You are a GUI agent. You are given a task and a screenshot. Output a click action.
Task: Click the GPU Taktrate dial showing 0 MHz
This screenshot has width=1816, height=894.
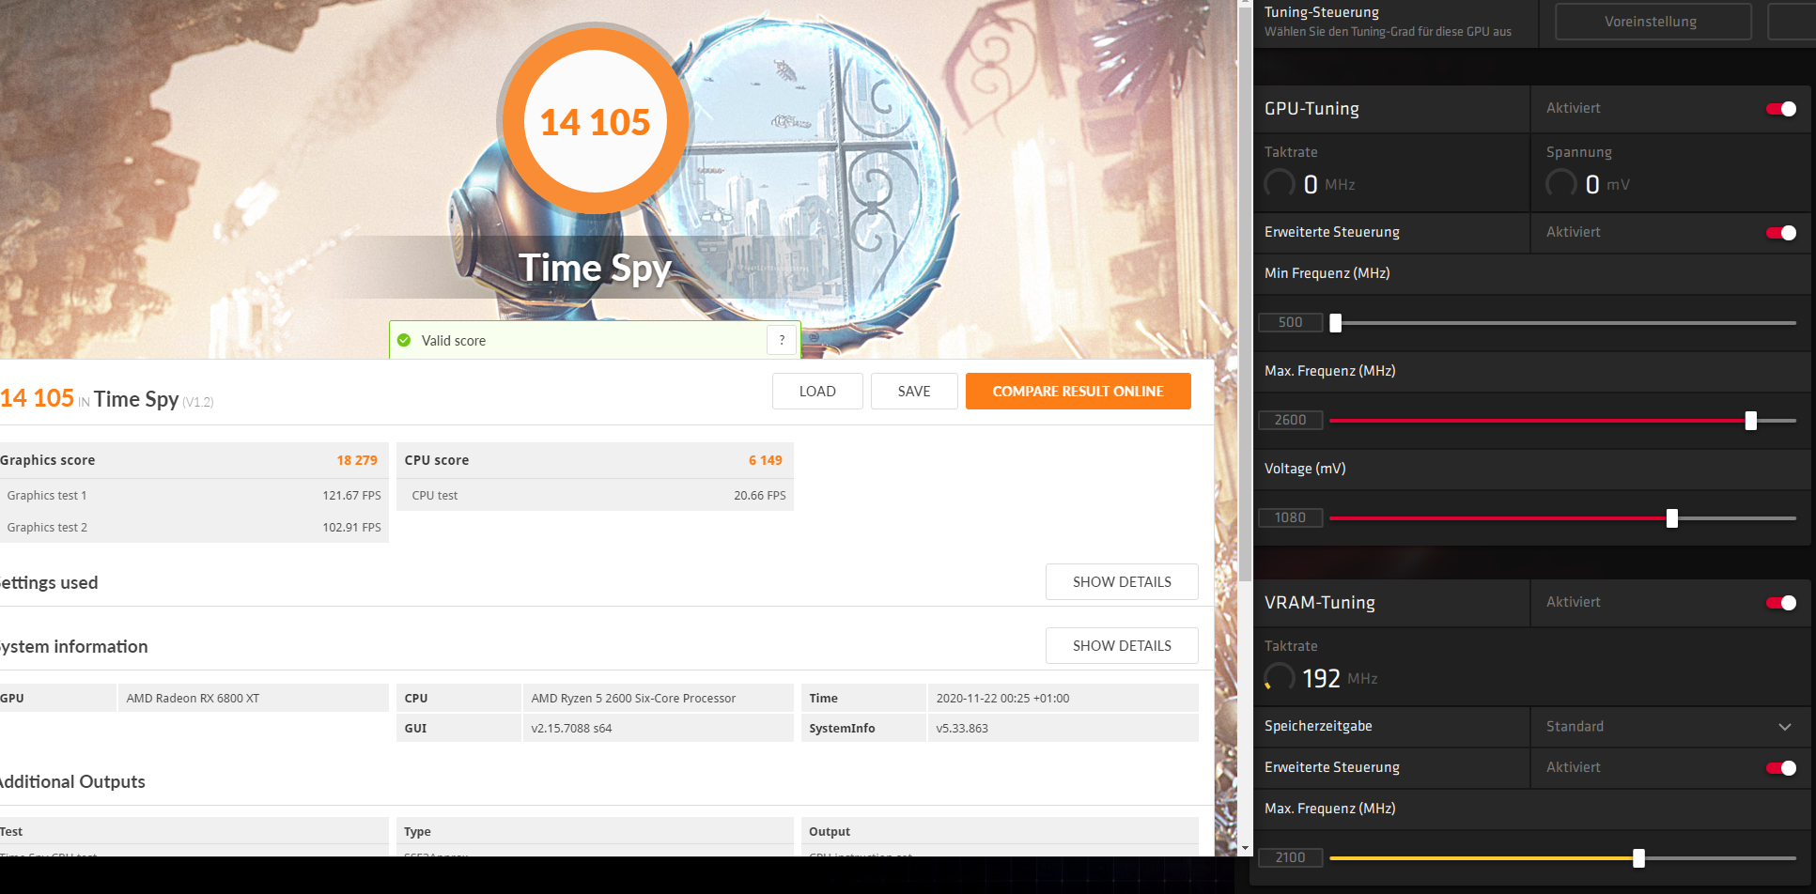[1280, 183]
